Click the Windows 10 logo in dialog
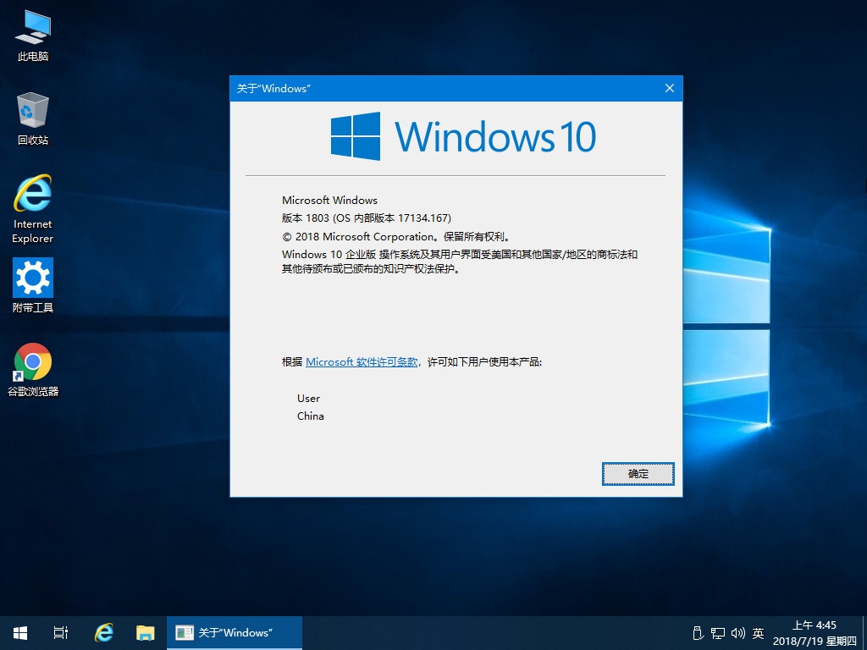 pyautogui.click(x=463, y=136)
